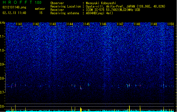Click the 0.8 frequency axis label
The image size is (177, 112).
click(x=2, y=78)
